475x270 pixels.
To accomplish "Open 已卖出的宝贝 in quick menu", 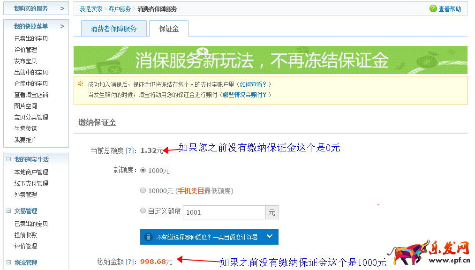I will 31,39.
